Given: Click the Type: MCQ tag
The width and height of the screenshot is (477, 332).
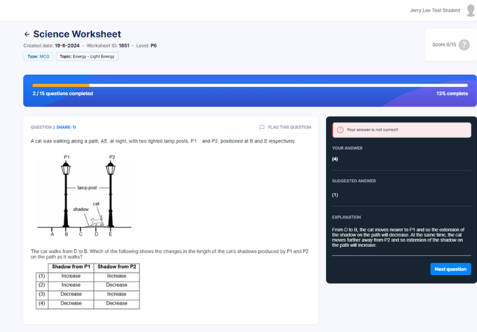Looking at the screenshot, I should coord(38,57).
